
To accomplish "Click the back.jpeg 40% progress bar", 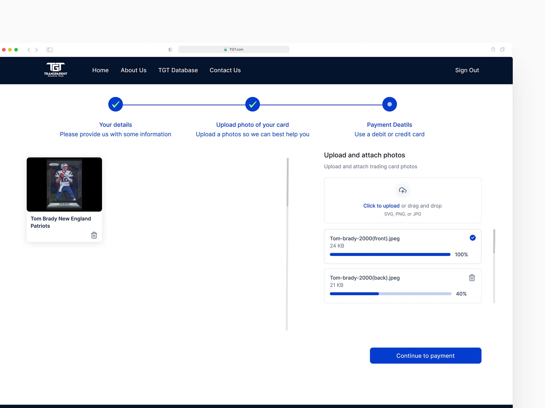I will coord(390,294).
